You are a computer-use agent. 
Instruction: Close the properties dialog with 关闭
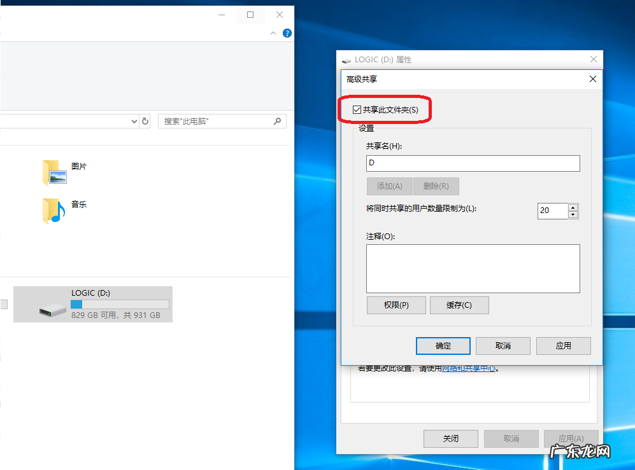(450, 438)
